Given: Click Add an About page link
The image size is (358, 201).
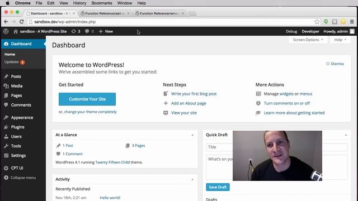Looking at the screenshot, I should pos(189,103).
